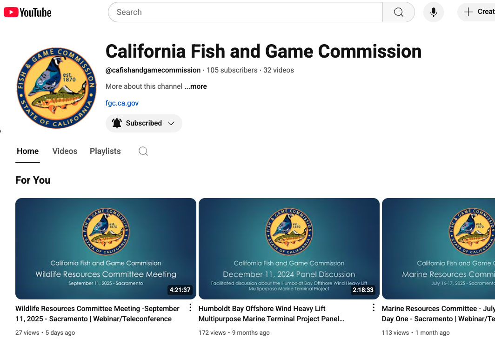Expand channel description with ...more

[x=195, y=86]
